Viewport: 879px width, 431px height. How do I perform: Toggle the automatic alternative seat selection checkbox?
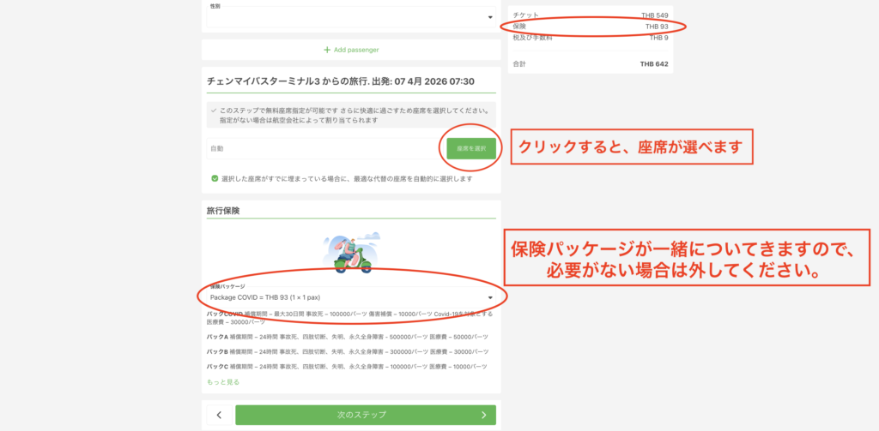point(215,178)
